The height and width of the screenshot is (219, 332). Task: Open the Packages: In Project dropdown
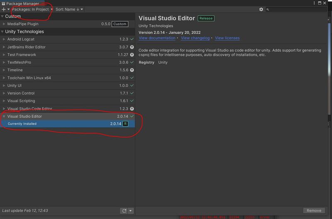coord(32,9)
